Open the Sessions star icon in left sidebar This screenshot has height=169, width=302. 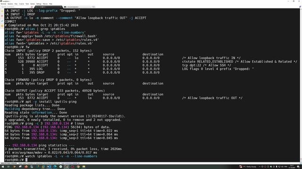[x=2, y=11]
